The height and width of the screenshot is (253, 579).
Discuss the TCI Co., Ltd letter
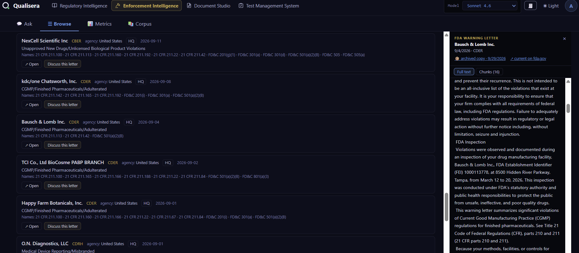click(x=63, y=186)
